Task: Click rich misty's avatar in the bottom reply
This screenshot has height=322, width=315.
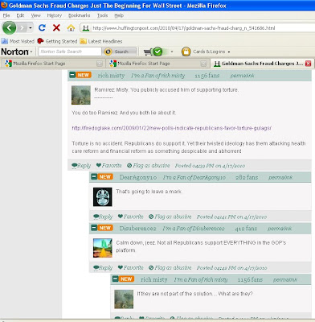Action: [124, 299]
